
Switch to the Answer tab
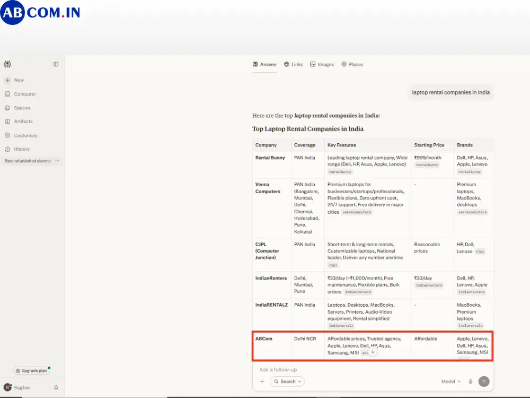tap(264, 64)
